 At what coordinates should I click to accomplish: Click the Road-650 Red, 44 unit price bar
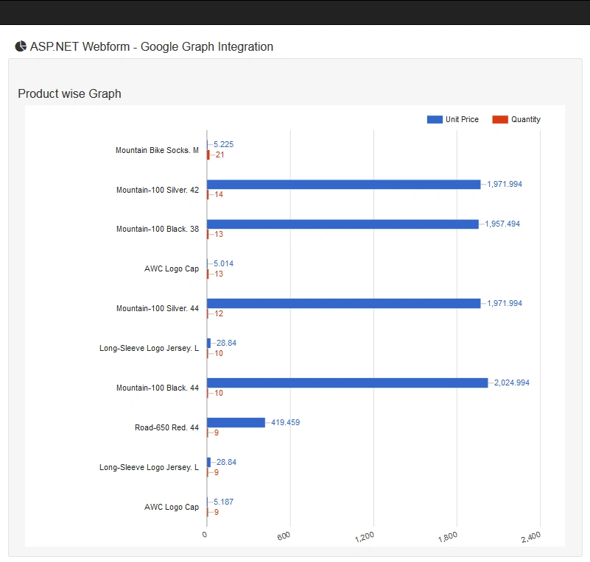coord(236,423)
